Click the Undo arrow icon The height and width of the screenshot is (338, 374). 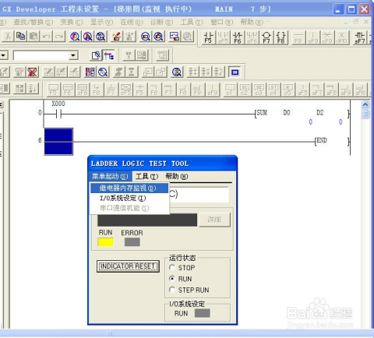[x=47, y=37]
